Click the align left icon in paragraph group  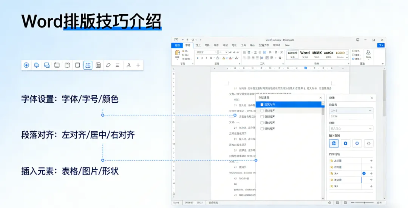point(244,58)
